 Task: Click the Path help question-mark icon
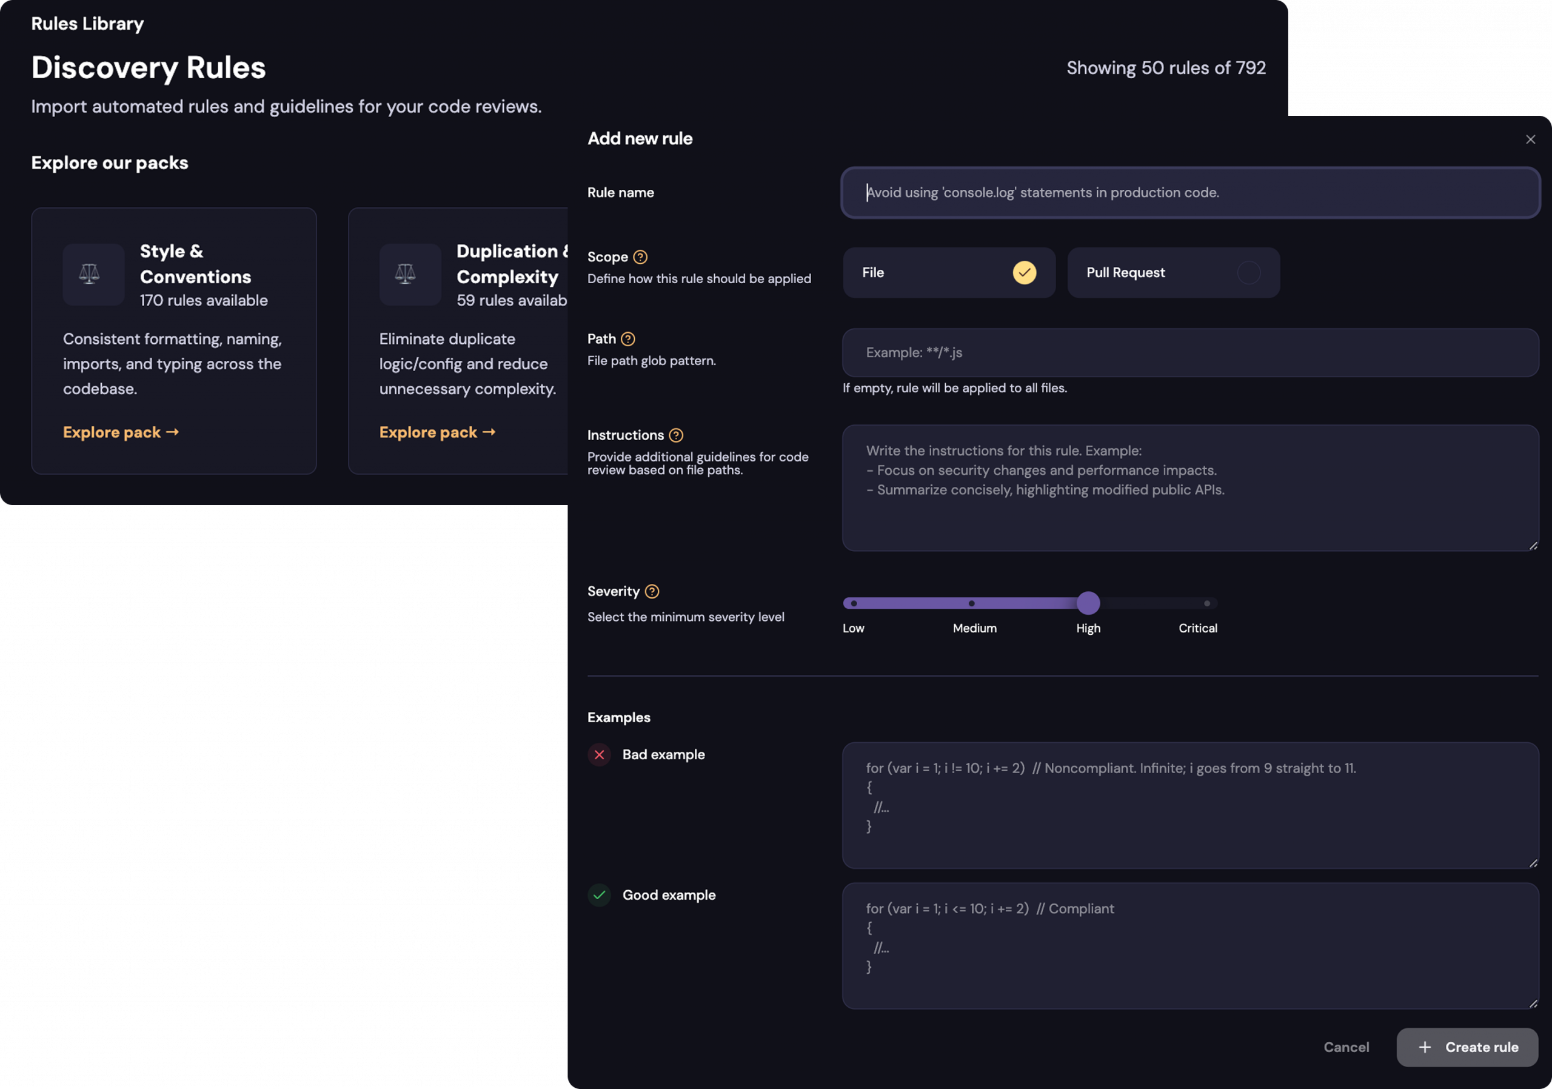click(628, 339)
